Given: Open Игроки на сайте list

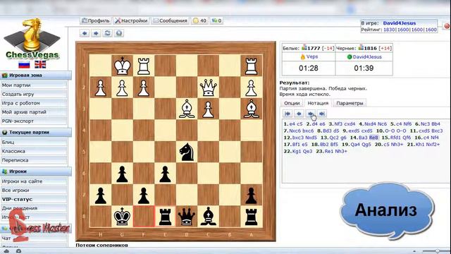Looking at the screenshot, I should pos(34,181).
